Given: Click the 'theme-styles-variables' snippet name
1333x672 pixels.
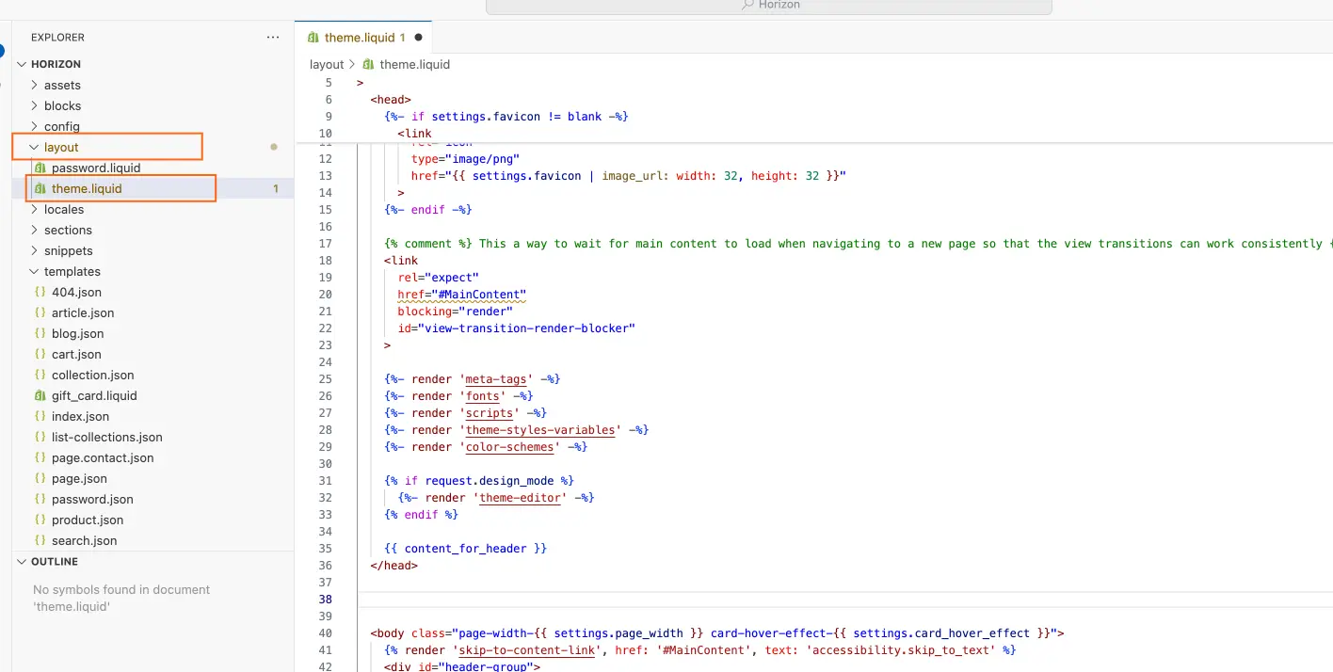Looking at the screenshot, I should [540, 430].
